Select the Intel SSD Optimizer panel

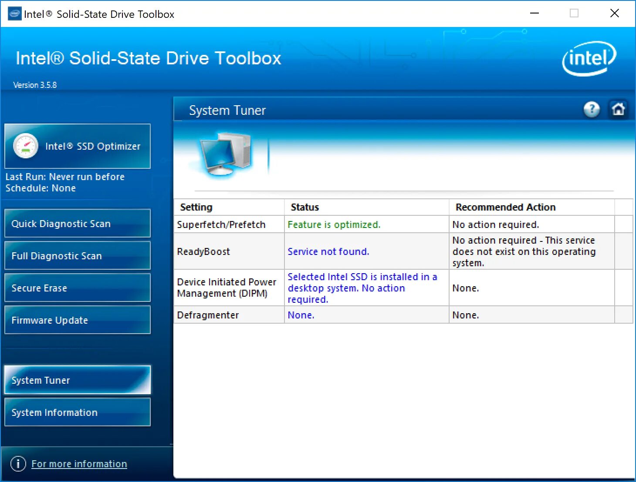coord(77,146)
